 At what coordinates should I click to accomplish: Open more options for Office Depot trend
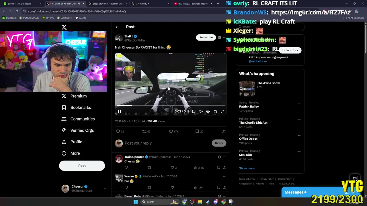(300, 135)
